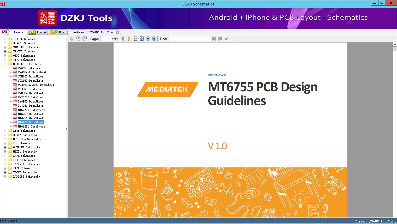Open MT6771T DataSheet item
This screenshot has width=397, height=224.
click(31, 110)
